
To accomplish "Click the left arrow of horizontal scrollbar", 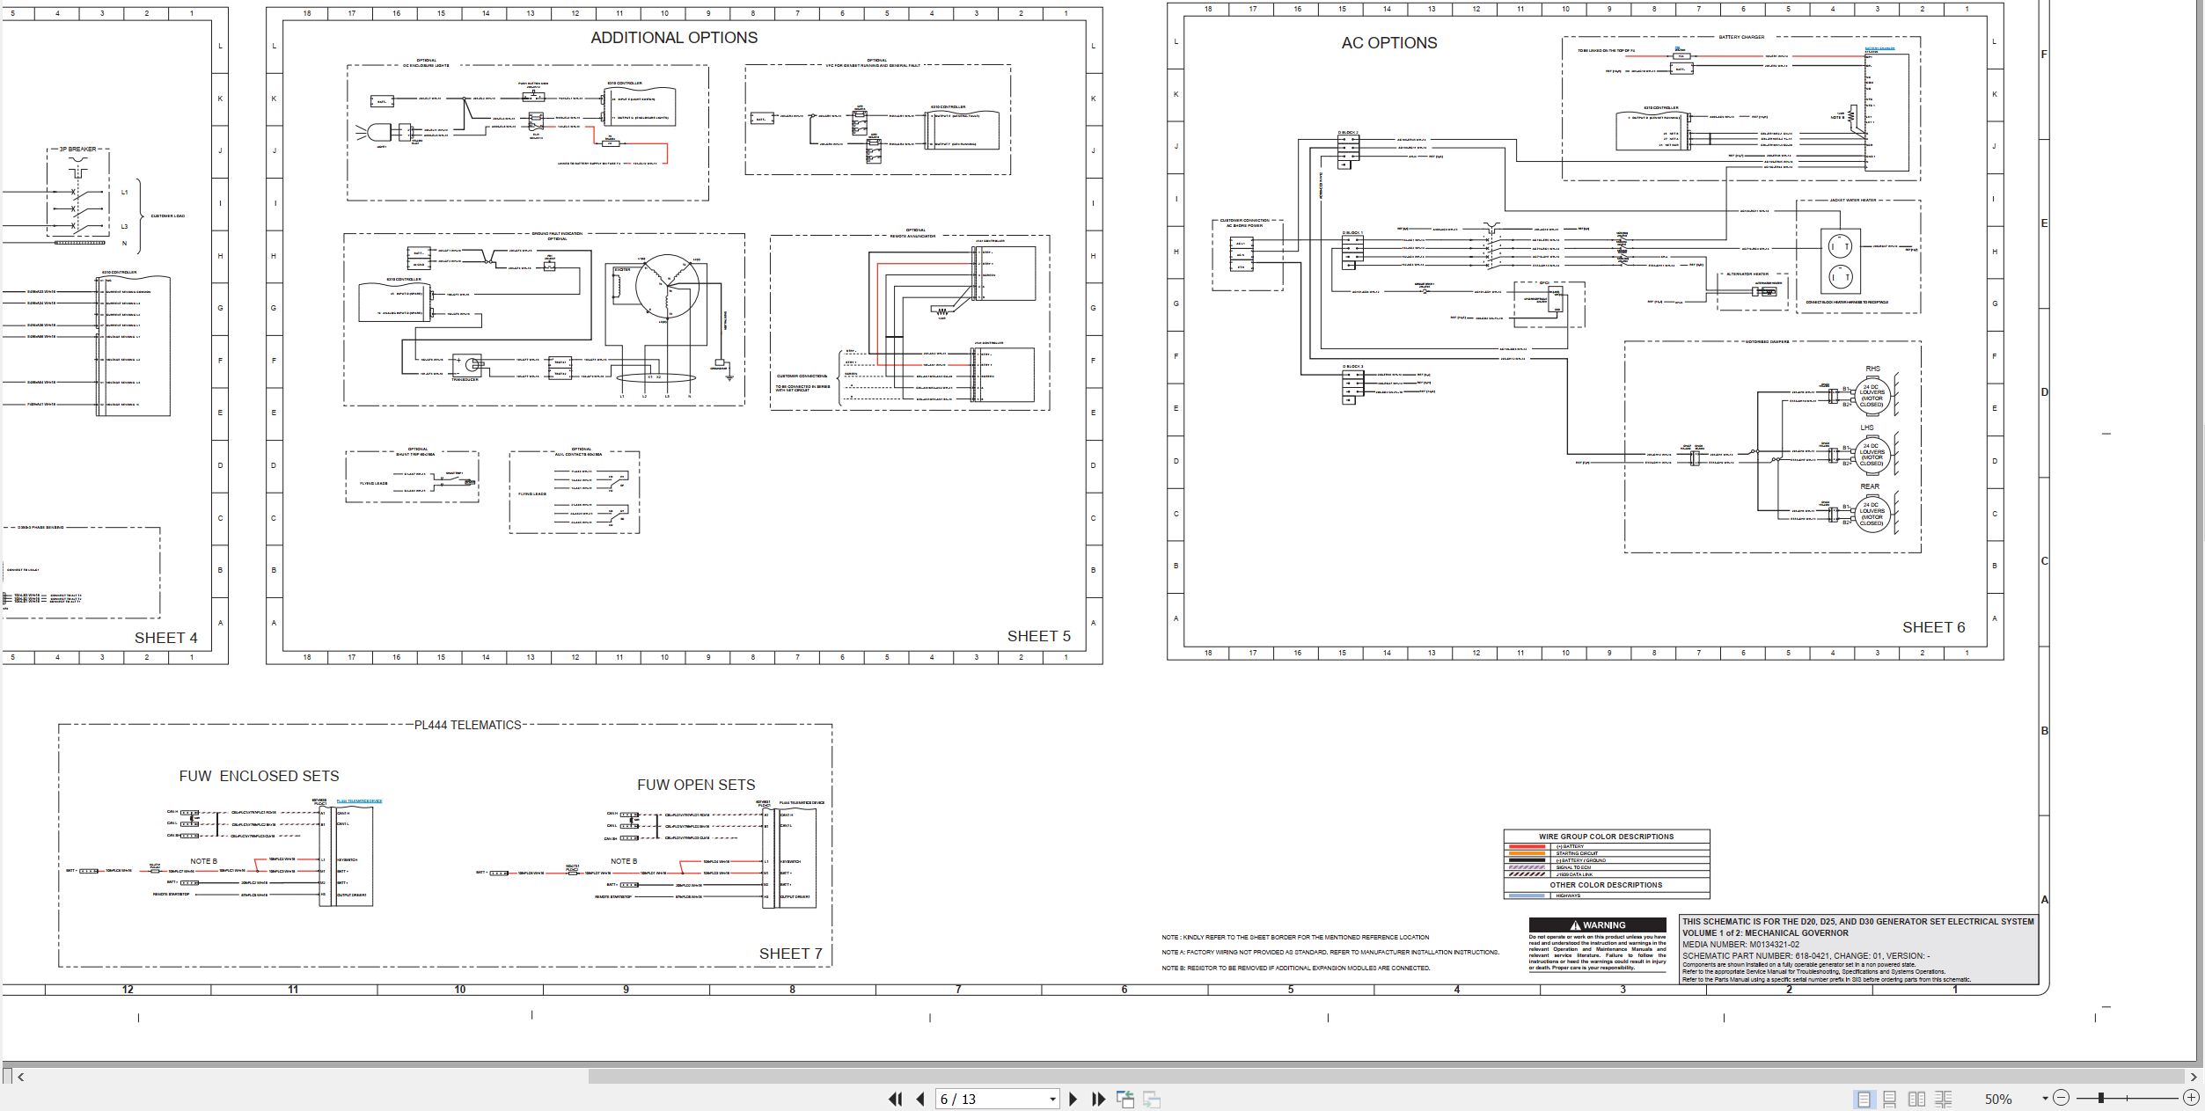I will pos(21,1076).
